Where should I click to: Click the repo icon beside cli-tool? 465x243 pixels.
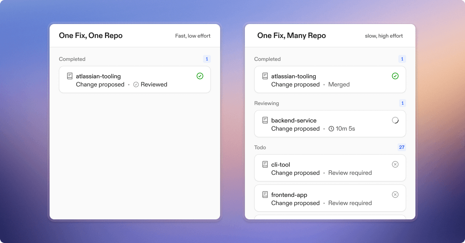point(265,164)
